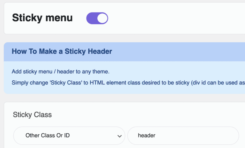Click the 'Sticky Class' field label

pyautogui.click(x=32, y=115)
